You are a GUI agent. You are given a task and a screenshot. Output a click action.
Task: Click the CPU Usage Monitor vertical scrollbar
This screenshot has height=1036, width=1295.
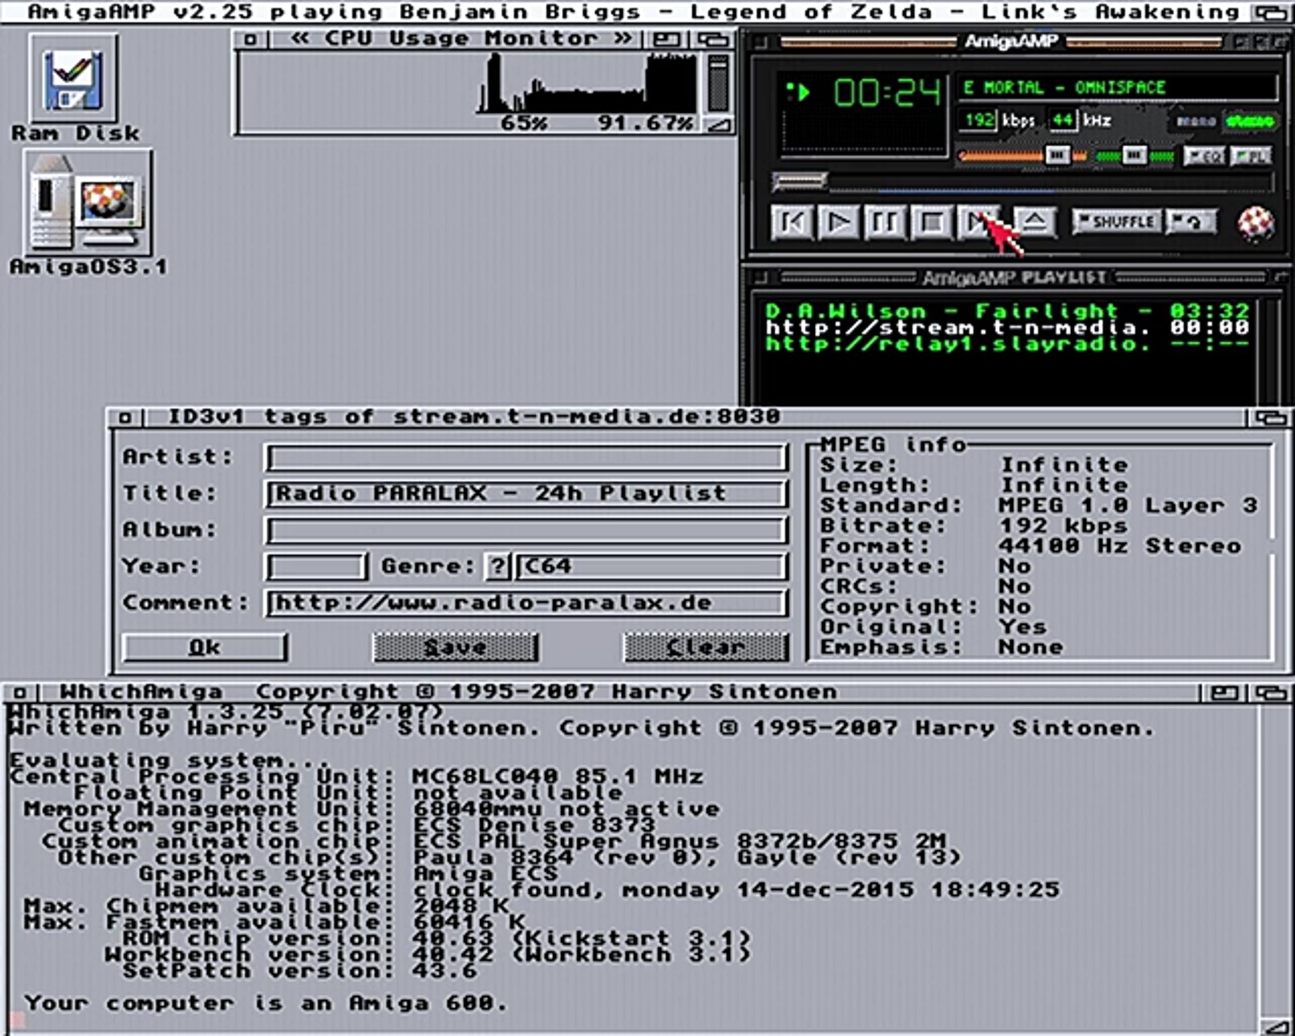tap(718, 84)
